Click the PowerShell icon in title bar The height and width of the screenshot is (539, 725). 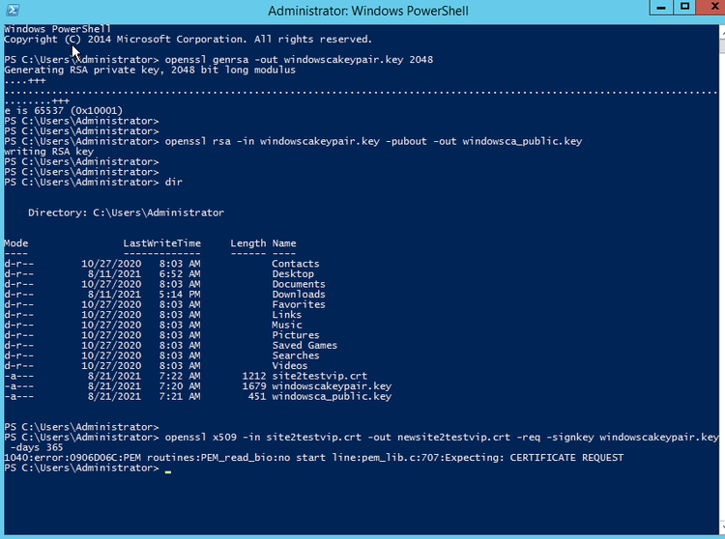click(13, 11)
